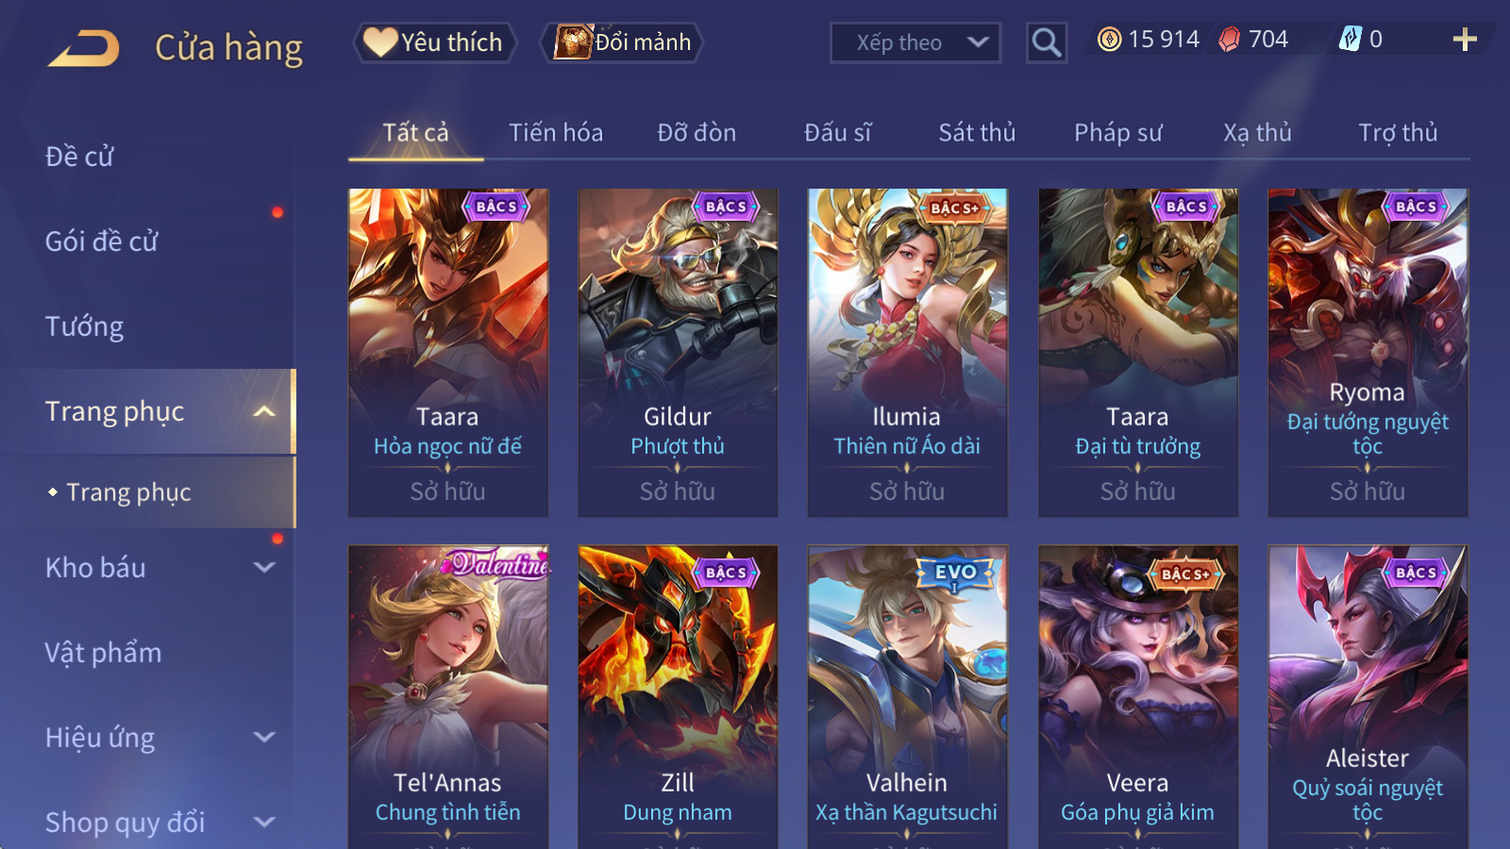Switch to the Sát thủ tab
Viewport: 1510px width, 849px height.
tap(977, 133)
